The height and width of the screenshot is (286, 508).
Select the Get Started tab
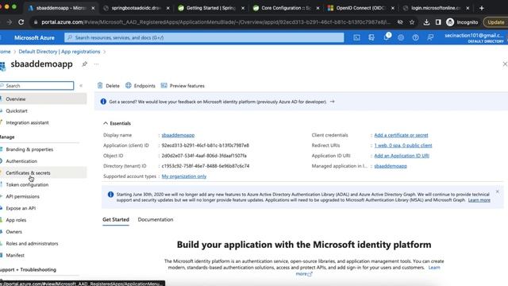[x=116, y=219]
